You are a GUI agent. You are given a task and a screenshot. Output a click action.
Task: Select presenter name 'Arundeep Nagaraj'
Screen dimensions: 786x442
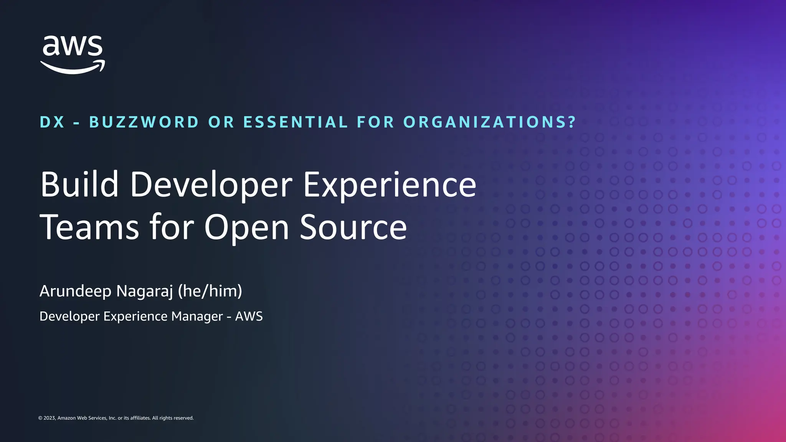coord(106,291)
